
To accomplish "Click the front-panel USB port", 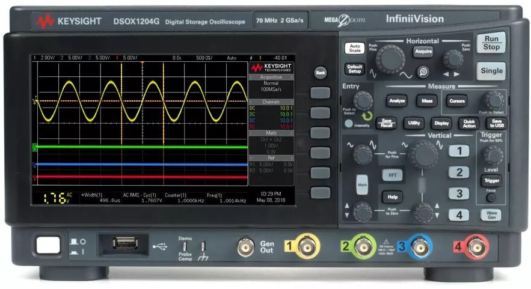I will [x=125, y=243].
